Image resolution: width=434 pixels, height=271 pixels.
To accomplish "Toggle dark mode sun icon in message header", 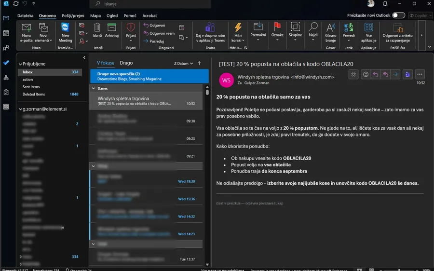I will click(353, 74).
